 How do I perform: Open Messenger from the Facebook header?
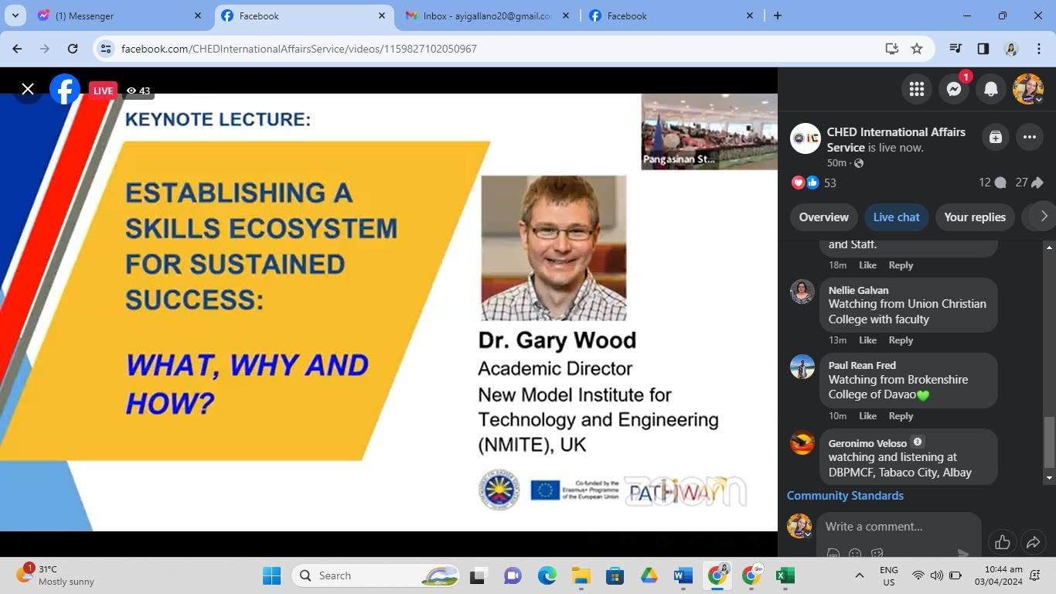(954, 90)
